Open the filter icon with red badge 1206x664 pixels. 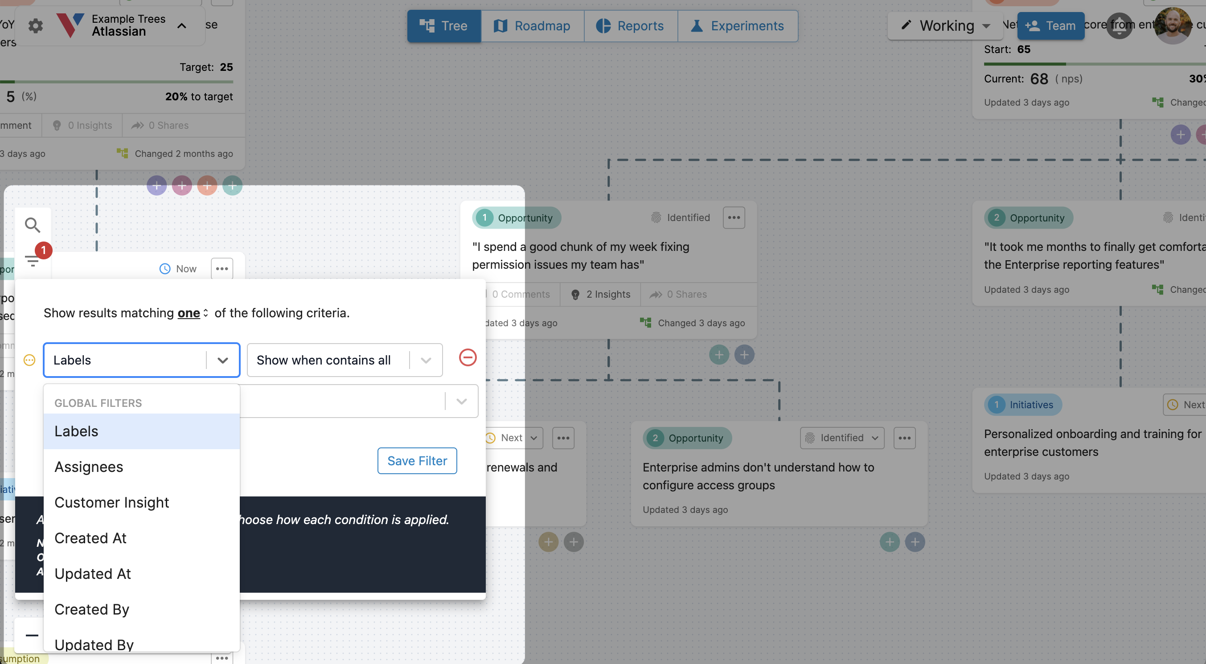[x=33, y=260]
